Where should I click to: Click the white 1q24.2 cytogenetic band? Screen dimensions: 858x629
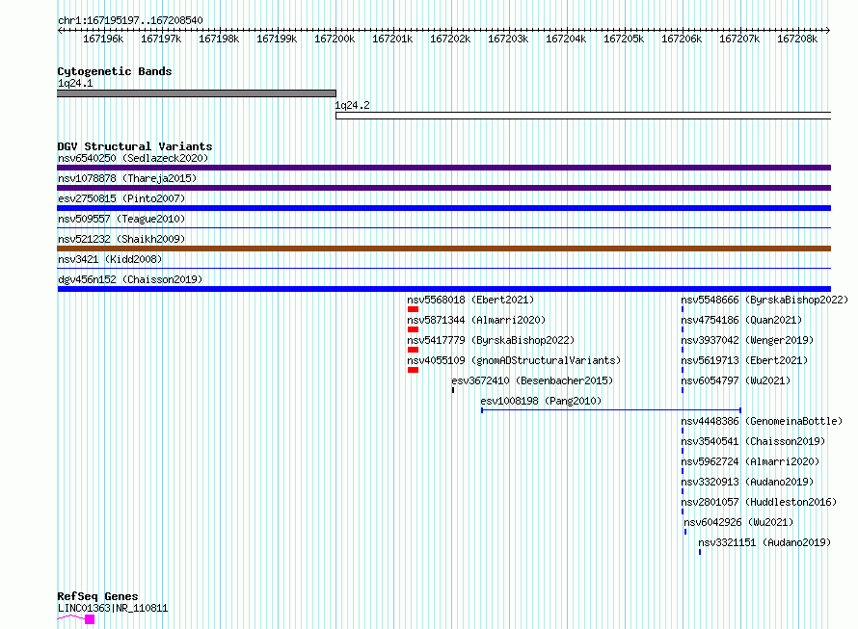(583, 116)
